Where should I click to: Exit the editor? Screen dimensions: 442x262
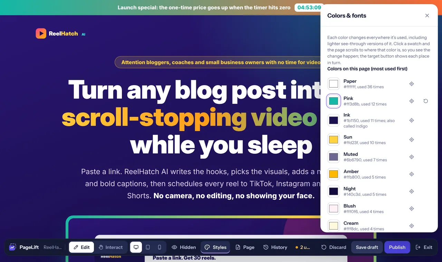(424, 247)
